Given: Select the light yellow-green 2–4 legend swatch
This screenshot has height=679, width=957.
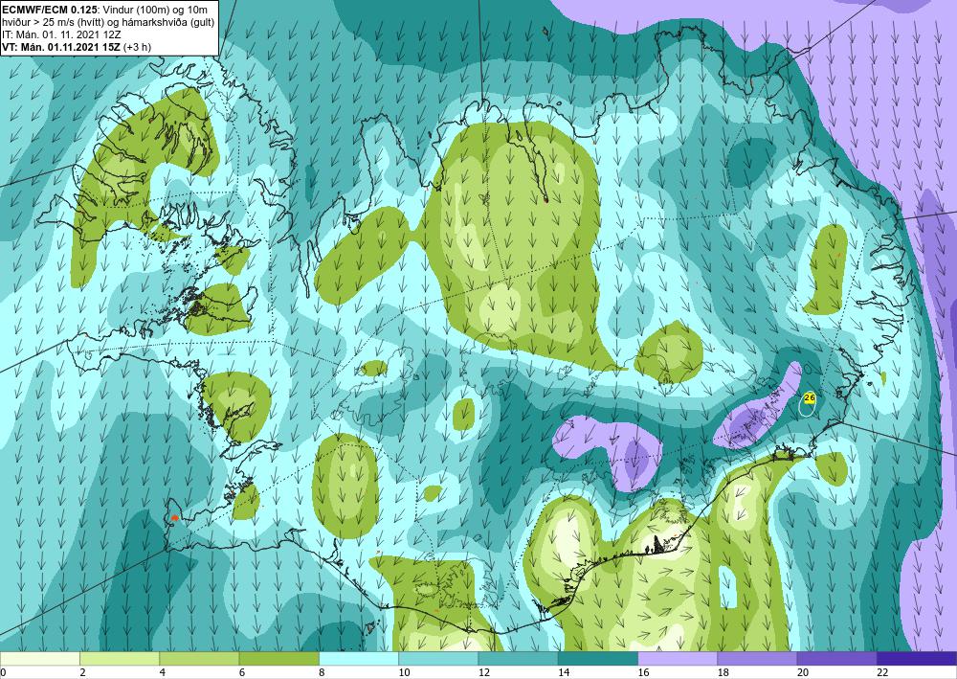Looking at the screenshot, I should (120, 659).
